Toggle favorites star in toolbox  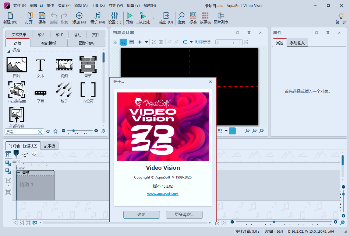(x=55, y=131)
